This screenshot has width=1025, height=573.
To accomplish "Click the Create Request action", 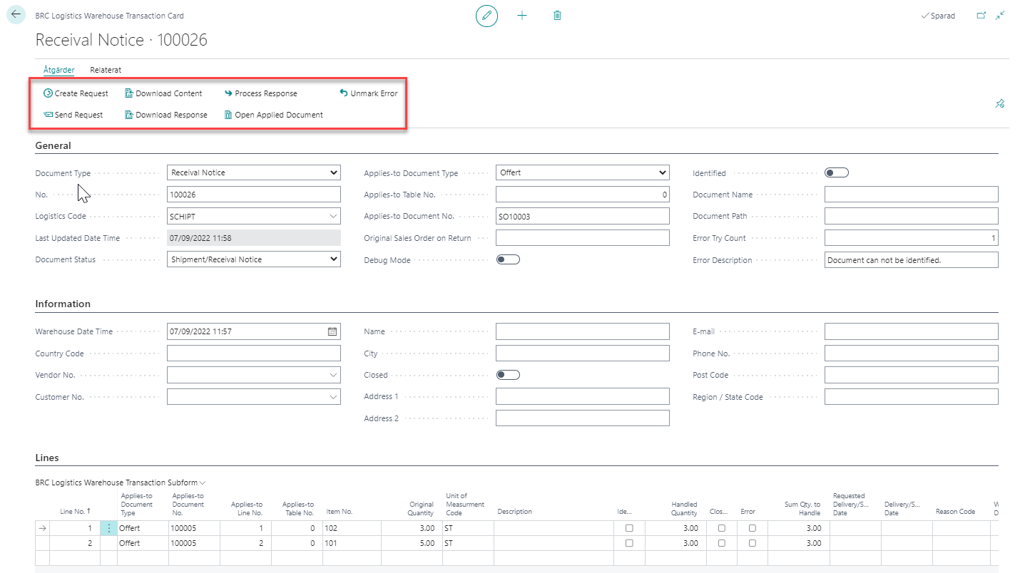I will pyautogui.click(x=76, y=93).
